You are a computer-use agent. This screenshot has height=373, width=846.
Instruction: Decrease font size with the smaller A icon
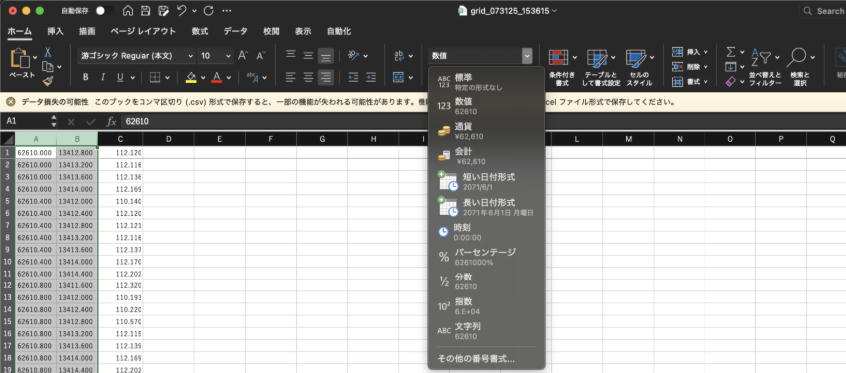click(261, 55)
